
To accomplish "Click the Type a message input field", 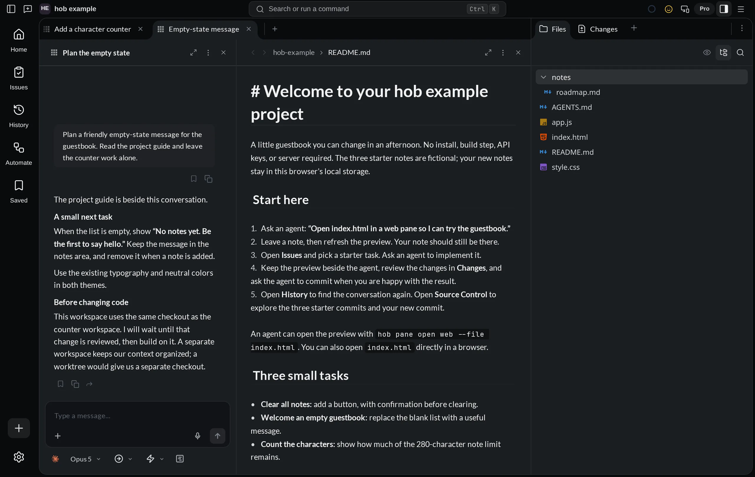I will point(137,416).
